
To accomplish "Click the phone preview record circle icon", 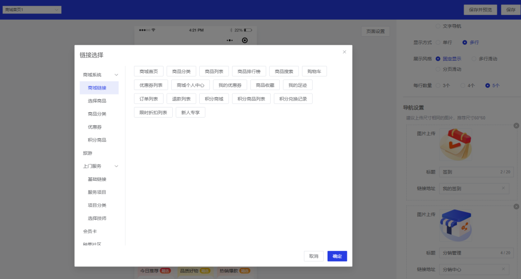I will point(245,40).
